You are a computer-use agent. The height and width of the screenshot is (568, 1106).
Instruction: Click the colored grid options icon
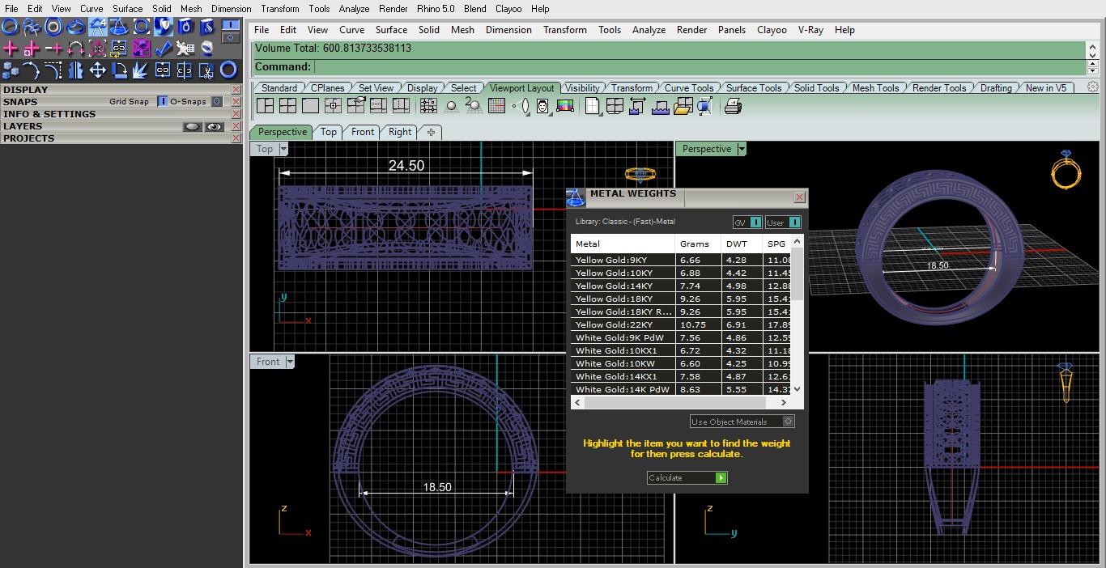click(x=496, y=105)
